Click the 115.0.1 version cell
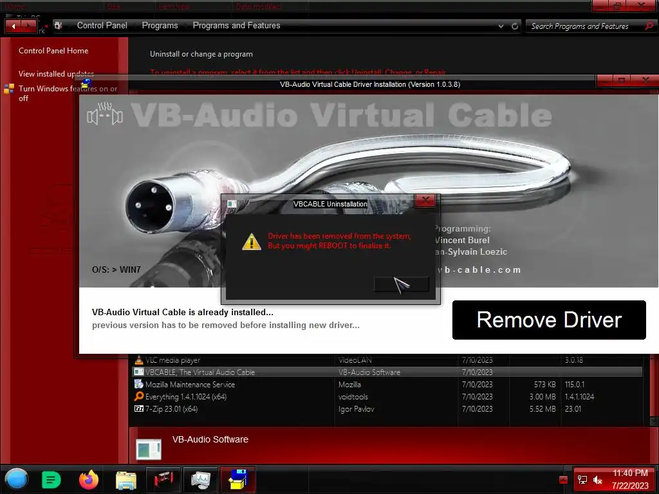The width and height of the screenshot is (659, 494). tap(575, 385)
